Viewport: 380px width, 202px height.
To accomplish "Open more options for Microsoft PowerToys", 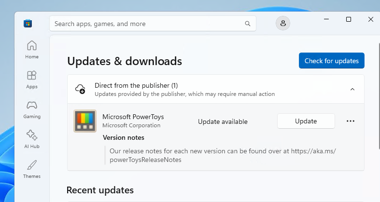I will pos(351,121).
